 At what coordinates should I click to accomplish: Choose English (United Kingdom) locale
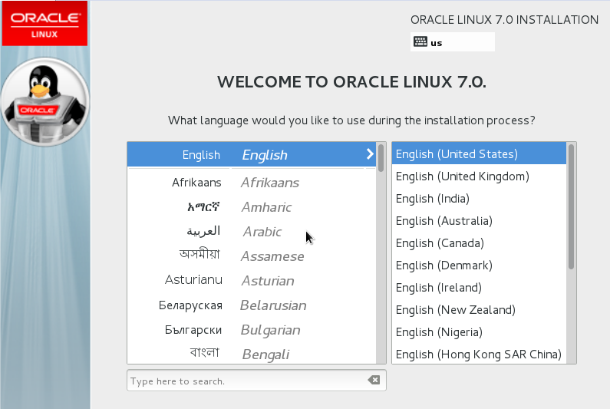(479, 176)
